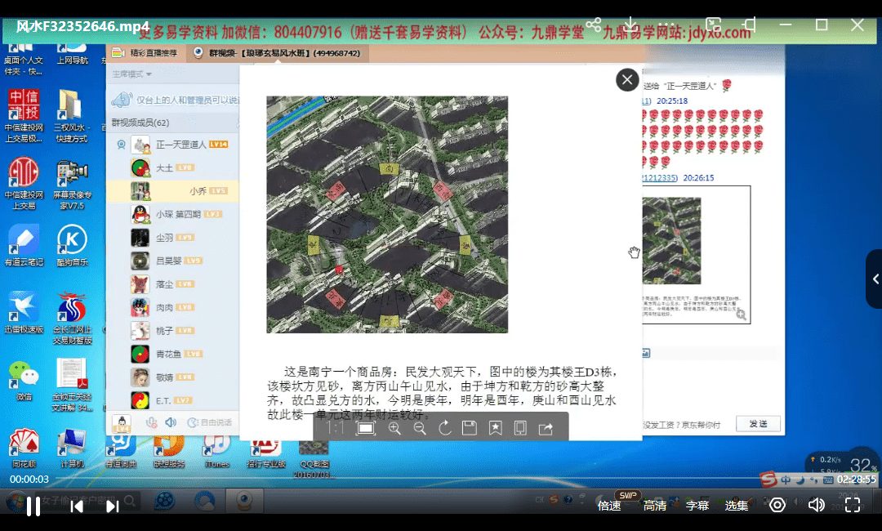Zoom in on the previewed image

point(394,428)
